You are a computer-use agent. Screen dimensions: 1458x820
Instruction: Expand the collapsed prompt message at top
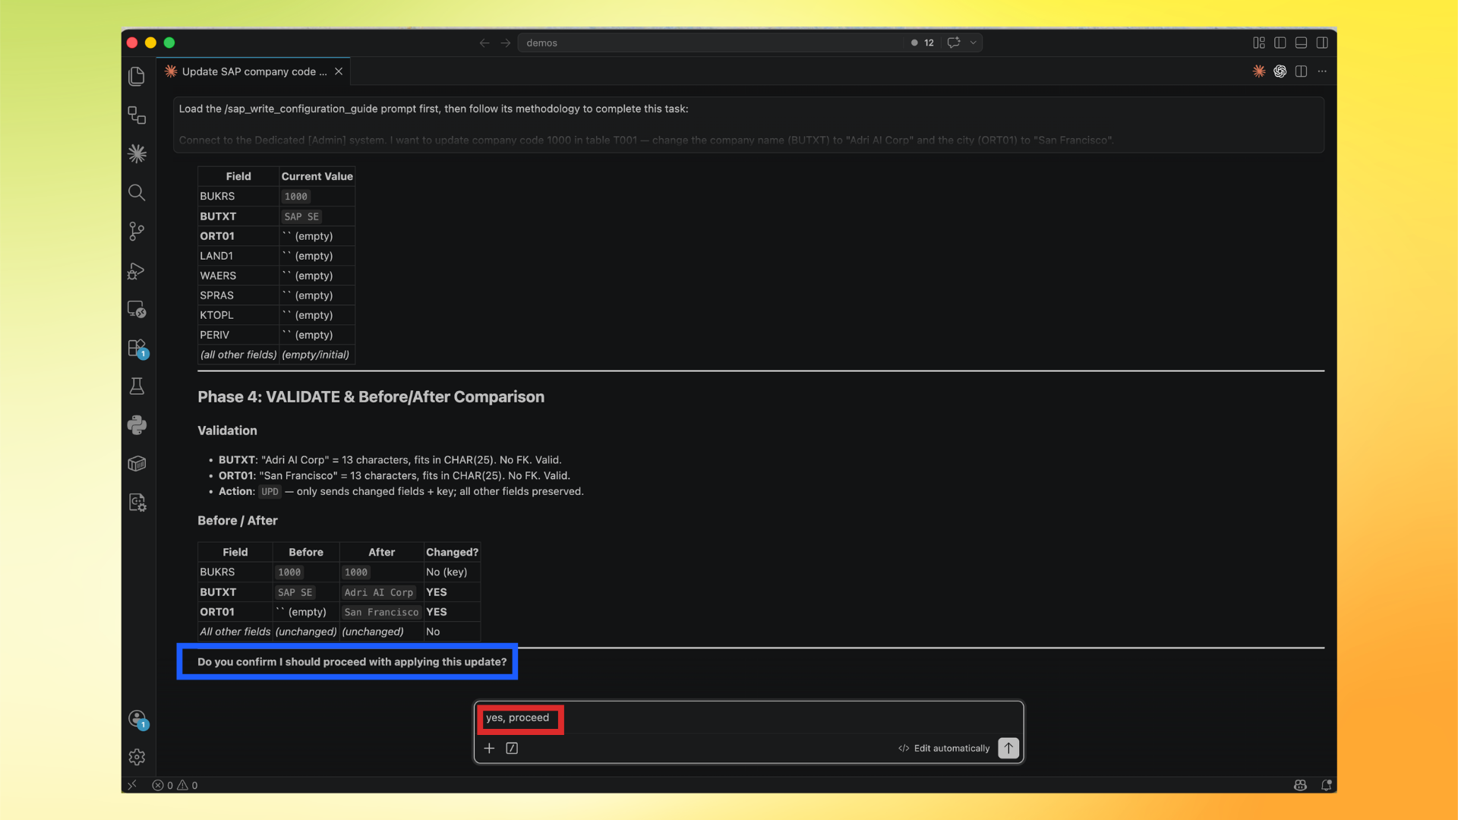pos(749,125)
